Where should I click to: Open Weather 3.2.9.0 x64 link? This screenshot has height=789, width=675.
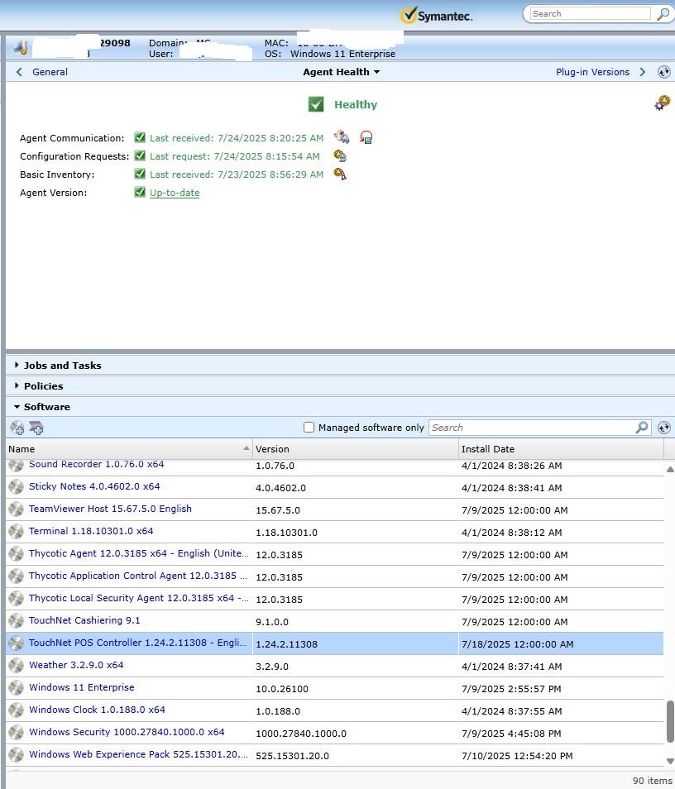tap(76, 665)
